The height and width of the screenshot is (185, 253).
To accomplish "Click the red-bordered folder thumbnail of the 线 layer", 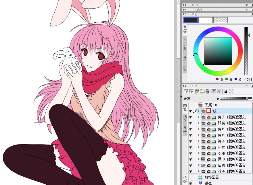I will click(208, 111).
